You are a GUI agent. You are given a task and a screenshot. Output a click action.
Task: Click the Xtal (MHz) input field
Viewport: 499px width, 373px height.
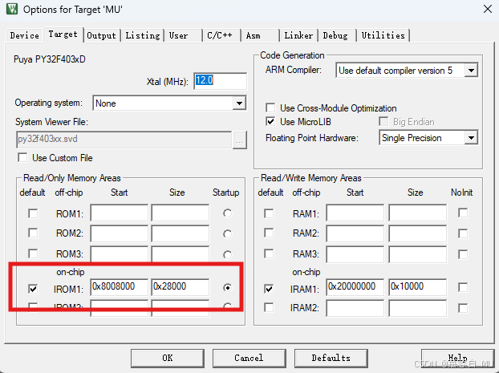[220, 81]
